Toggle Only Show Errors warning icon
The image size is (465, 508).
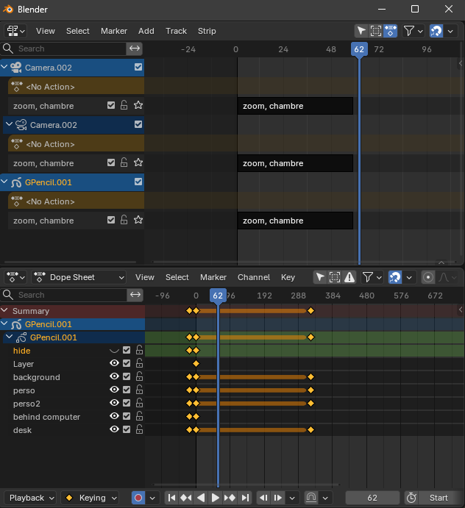349,277
